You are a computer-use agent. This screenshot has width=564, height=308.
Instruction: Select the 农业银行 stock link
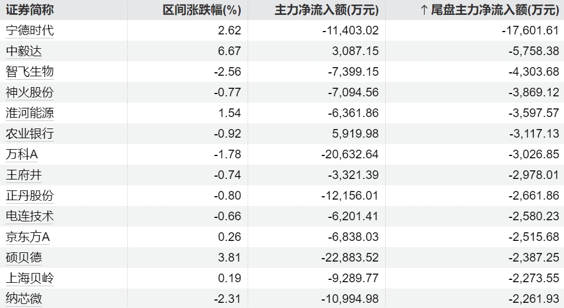click(30, 134)
